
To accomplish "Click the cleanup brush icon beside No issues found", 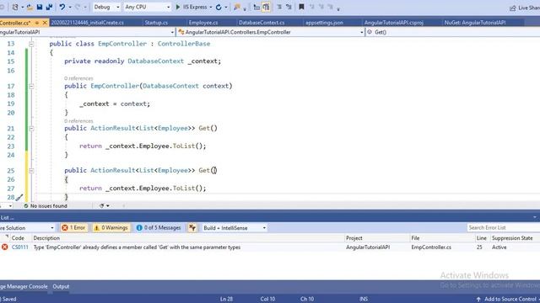I will tap(101, 205).
